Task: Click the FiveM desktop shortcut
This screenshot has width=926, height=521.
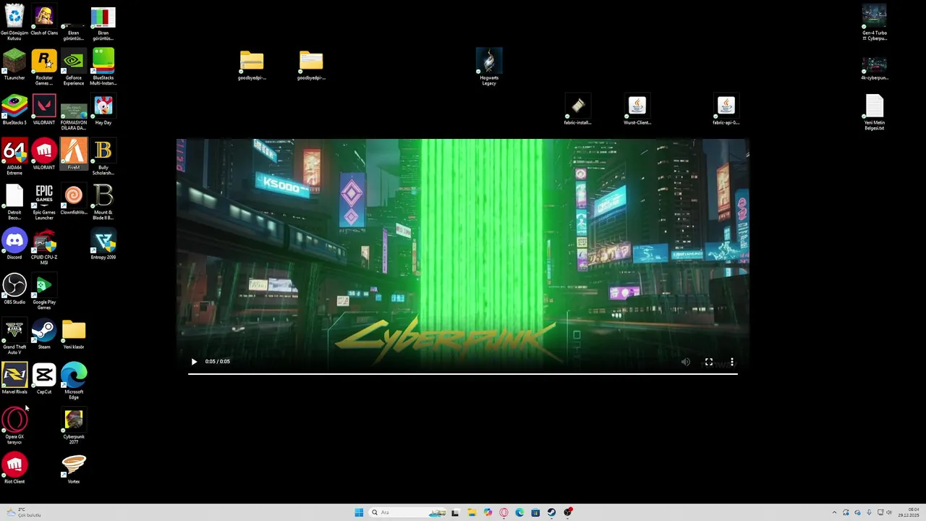Action: (x=74, y=154)
